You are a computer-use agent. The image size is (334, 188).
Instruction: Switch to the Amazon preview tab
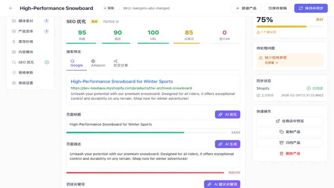[98, 64]
